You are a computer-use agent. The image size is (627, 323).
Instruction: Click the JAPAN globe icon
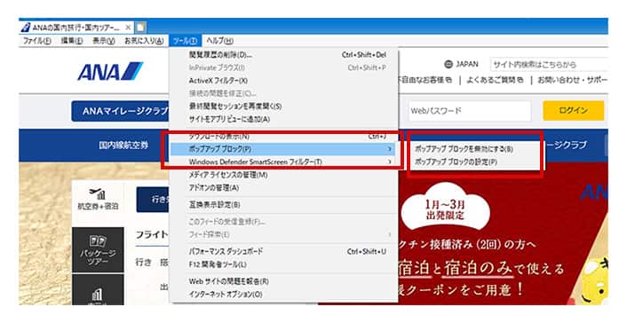448,64
